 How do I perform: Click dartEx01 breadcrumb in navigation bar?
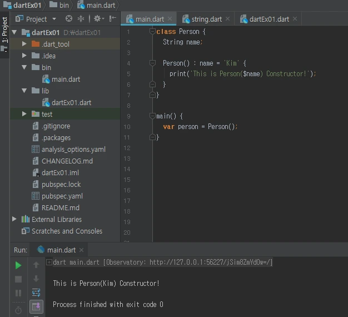click(x=22, y=5)
